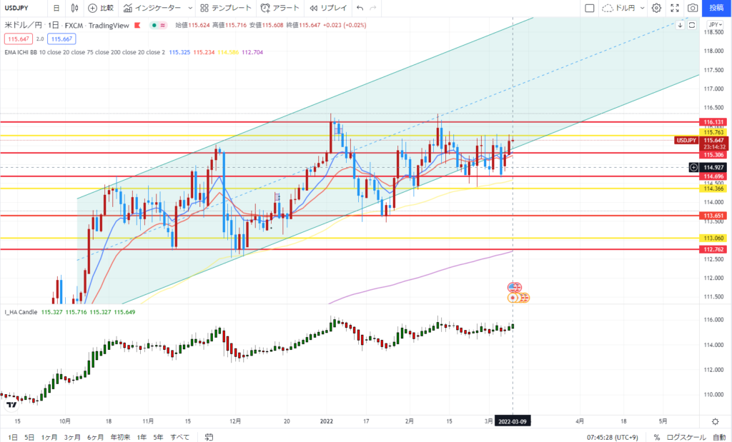
Task: Select the I_HA Candle indicator legend
Action: 21,312
